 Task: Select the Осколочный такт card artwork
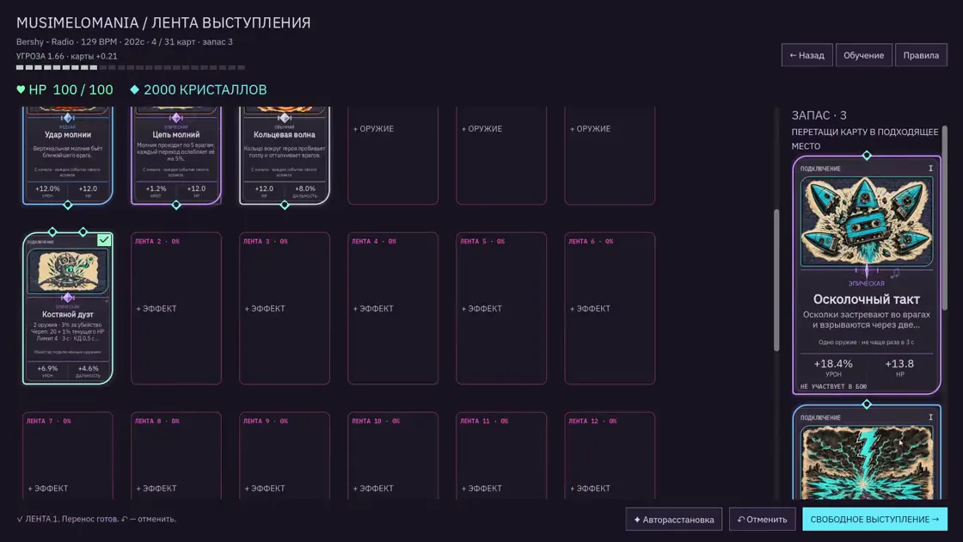867,222
